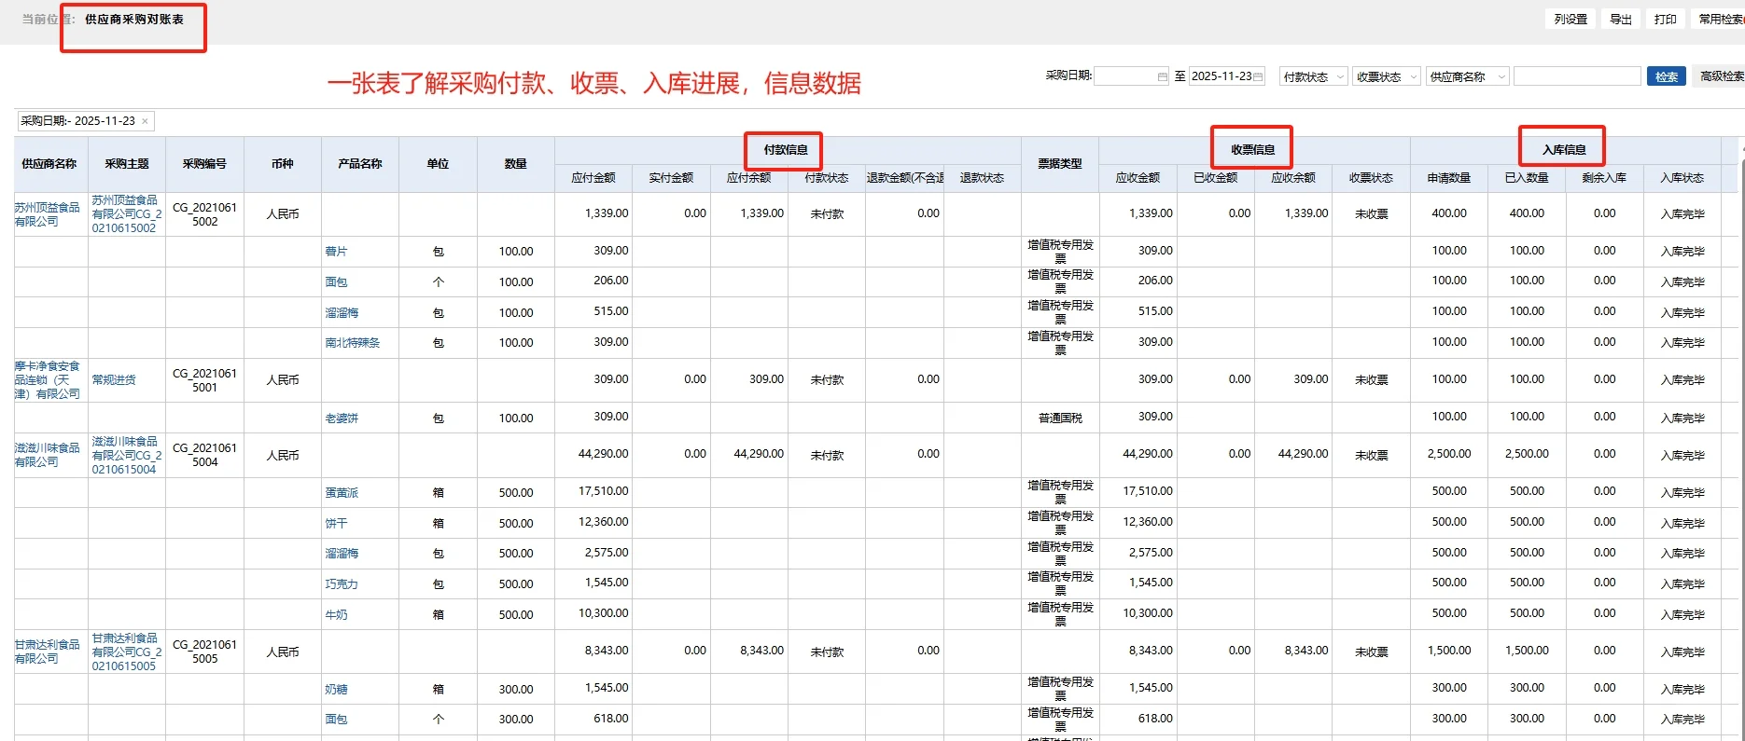Viewport: 1745px width, 741px height.
Task: Click the 已收金额 column header
Action: click(x=1216, y=178)
